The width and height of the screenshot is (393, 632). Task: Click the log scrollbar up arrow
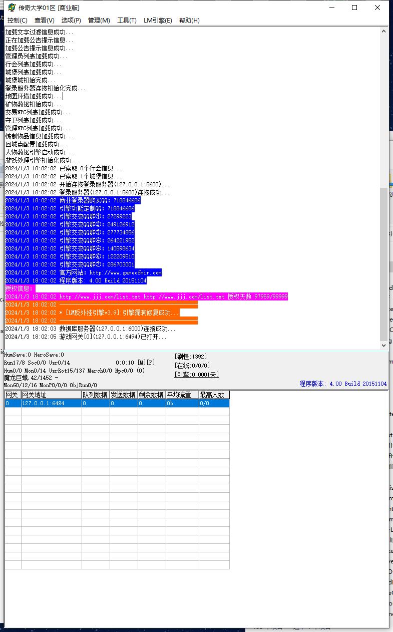pos(384,31)
